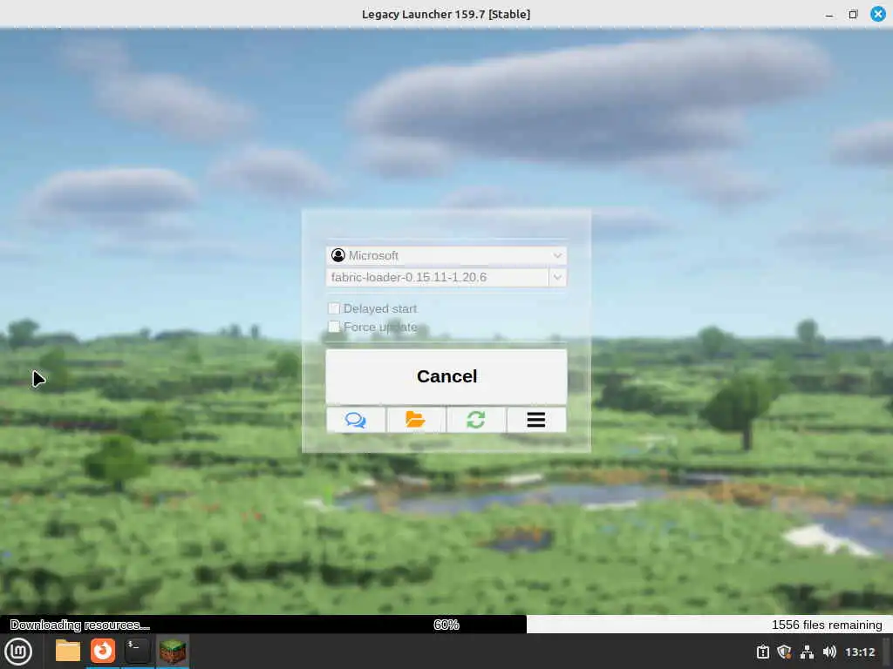Open the clipboard tray icon

(x=763, y=652)
